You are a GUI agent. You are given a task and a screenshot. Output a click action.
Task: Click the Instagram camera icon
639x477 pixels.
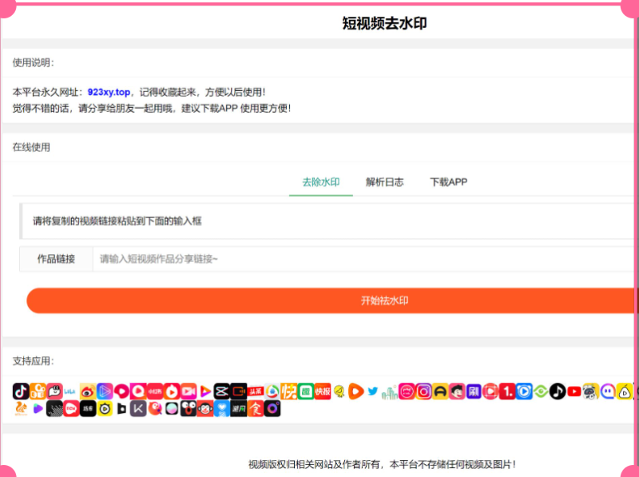pyautogui.click(x=424, y=392)
